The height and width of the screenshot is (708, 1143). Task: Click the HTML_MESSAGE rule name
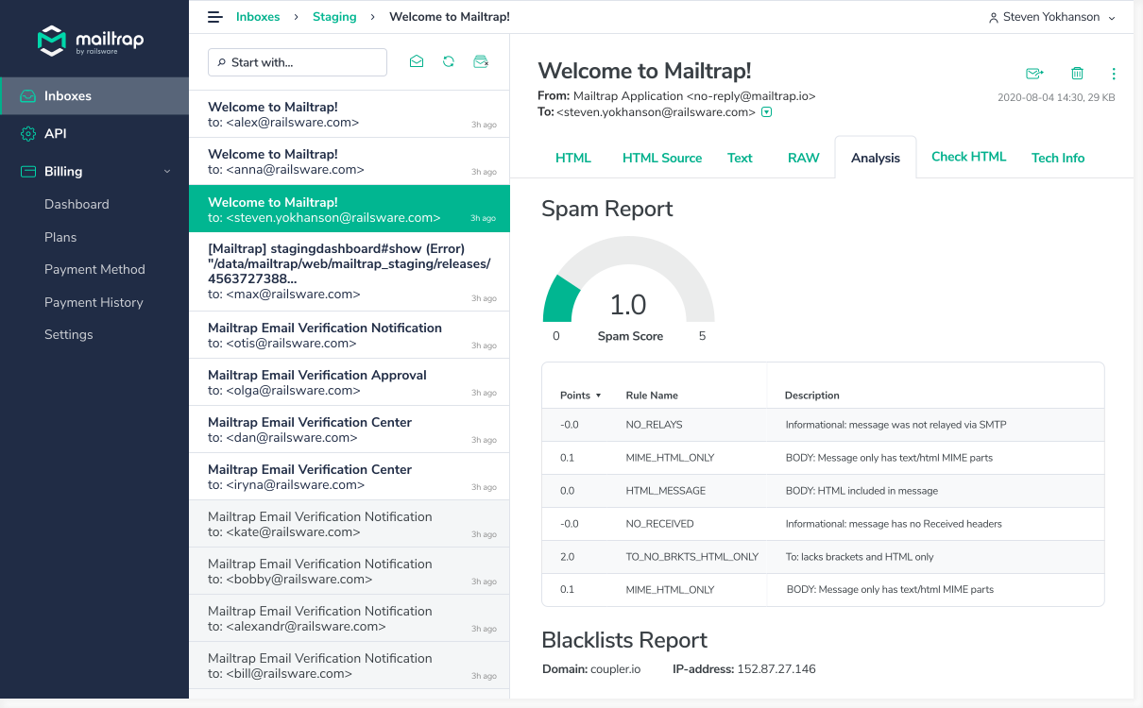666,491
